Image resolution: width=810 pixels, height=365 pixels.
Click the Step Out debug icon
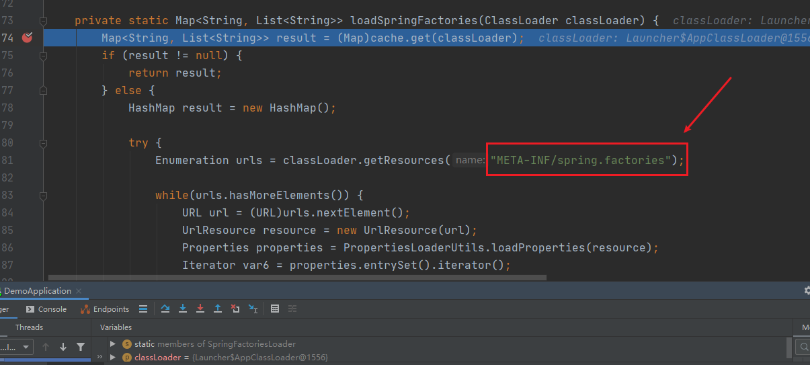click(x=218, y=309)
